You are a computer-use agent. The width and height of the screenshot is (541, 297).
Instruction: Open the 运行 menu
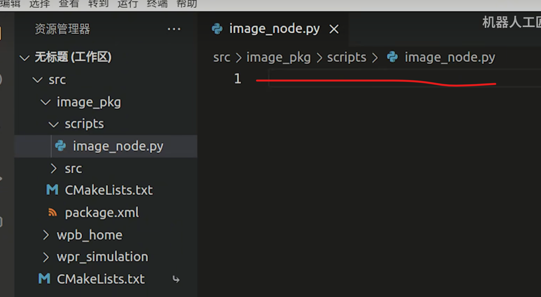[128, 4]
